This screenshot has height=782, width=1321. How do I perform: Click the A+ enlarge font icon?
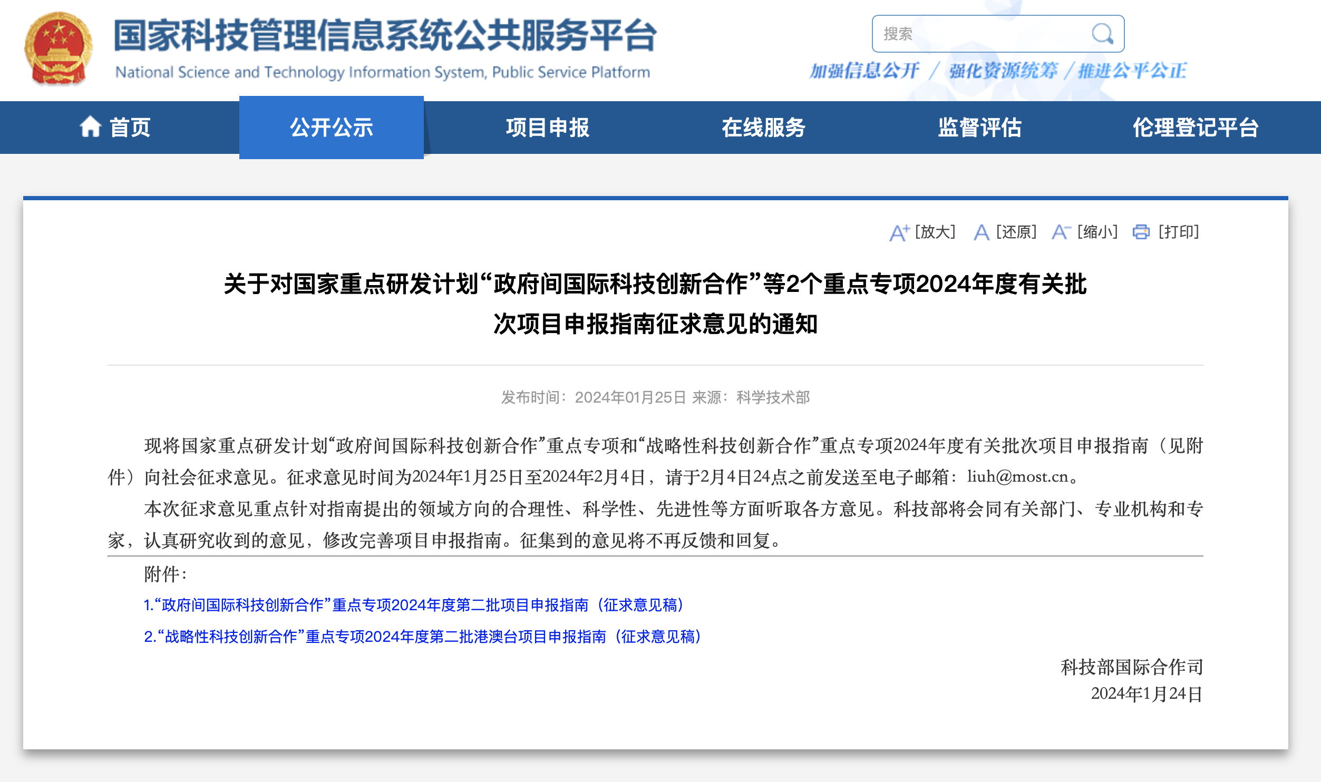click(899, 232)
